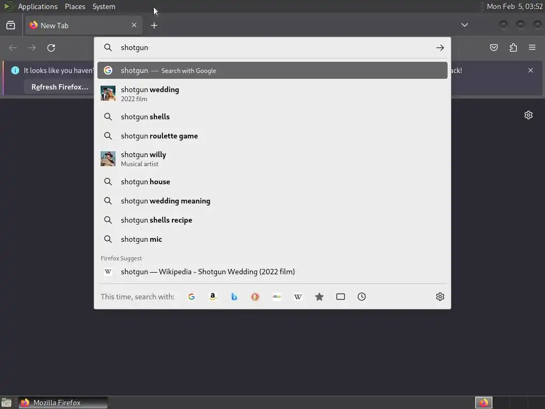This screenshot has height=409, width=545.
Task: Open the System menu
Action: [104, 6]
